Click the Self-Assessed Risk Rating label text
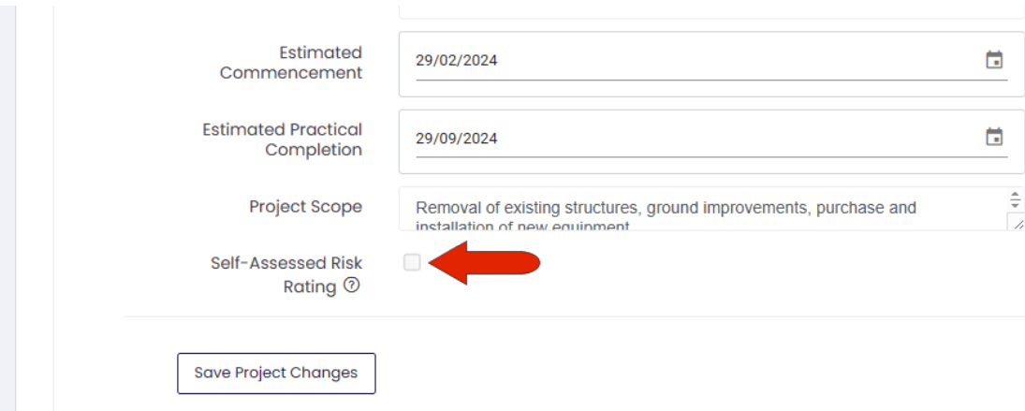 coord(286,274)
